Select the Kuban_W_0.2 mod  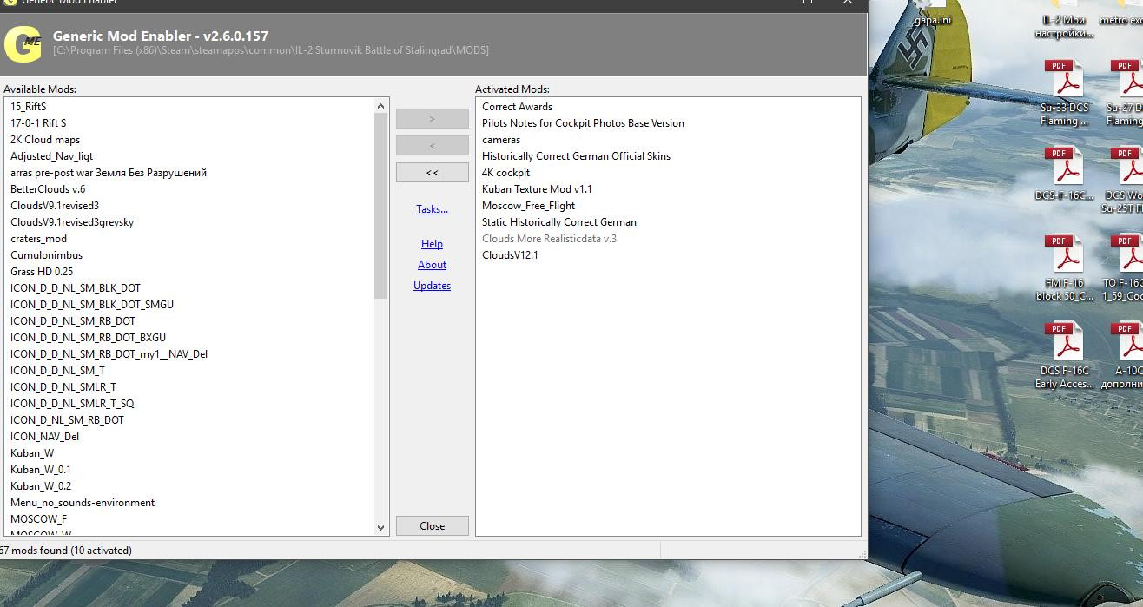point(41,486)
